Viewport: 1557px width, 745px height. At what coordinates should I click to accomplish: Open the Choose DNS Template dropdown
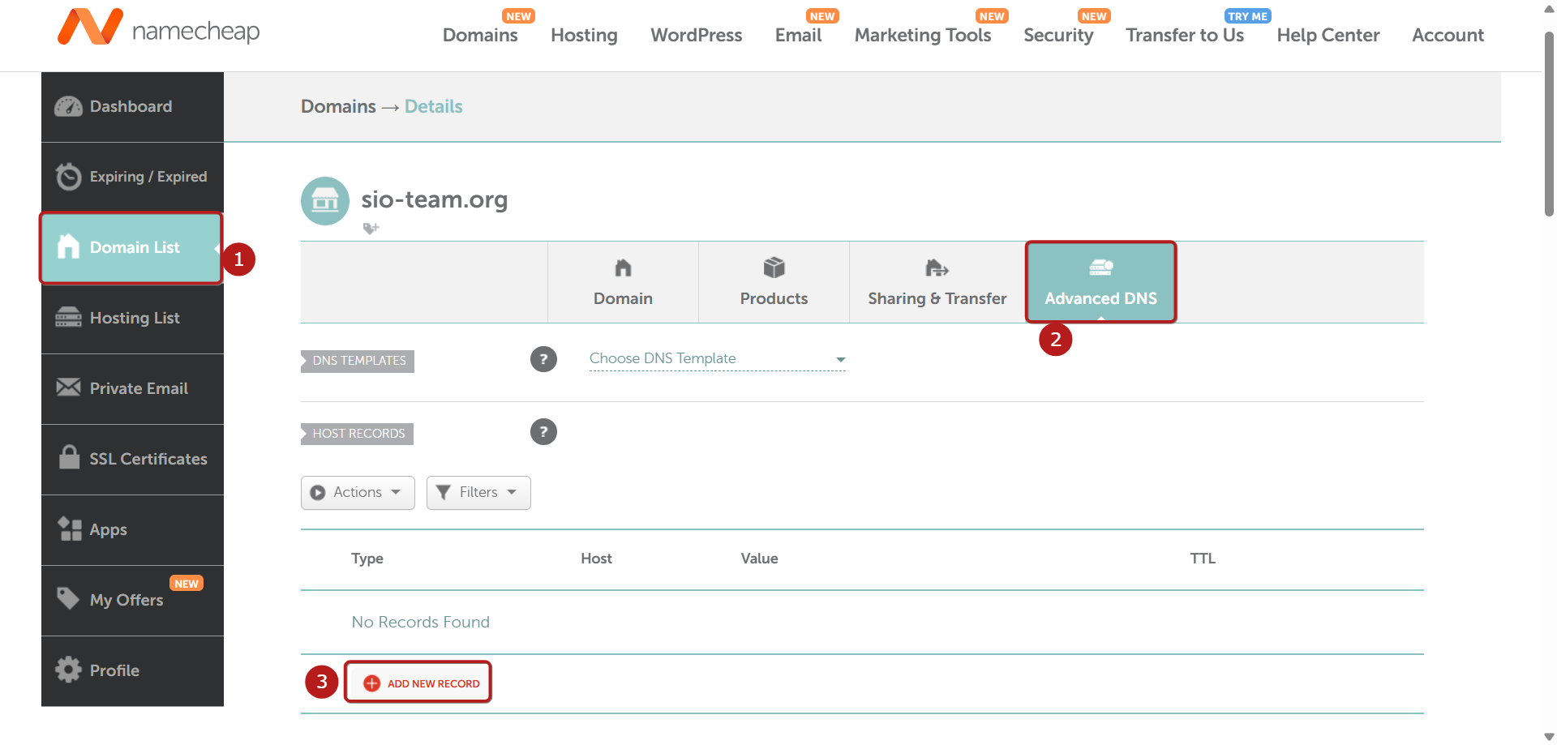tap(718, 359)
